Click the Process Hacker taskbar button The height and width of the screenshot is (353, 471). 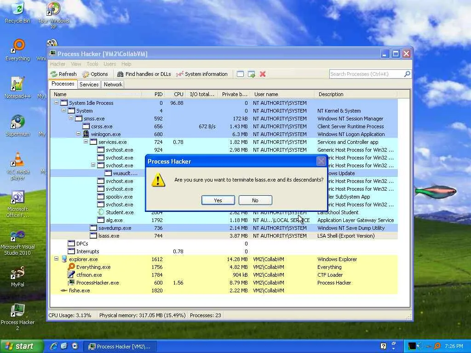click(120, 347)
